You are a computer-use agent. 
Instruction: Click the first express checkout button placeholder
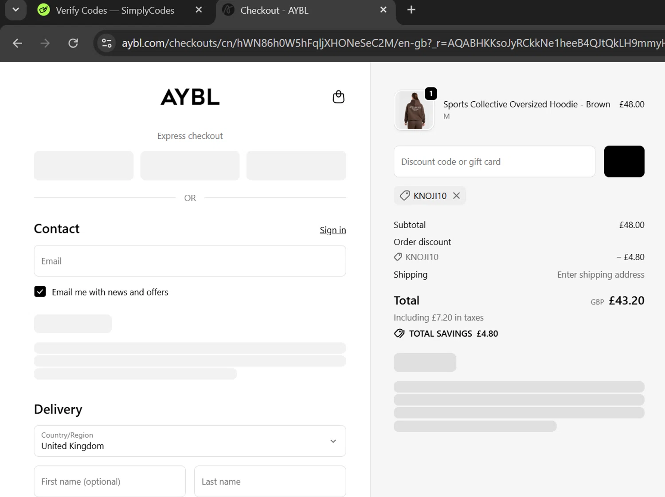point(84,166)
